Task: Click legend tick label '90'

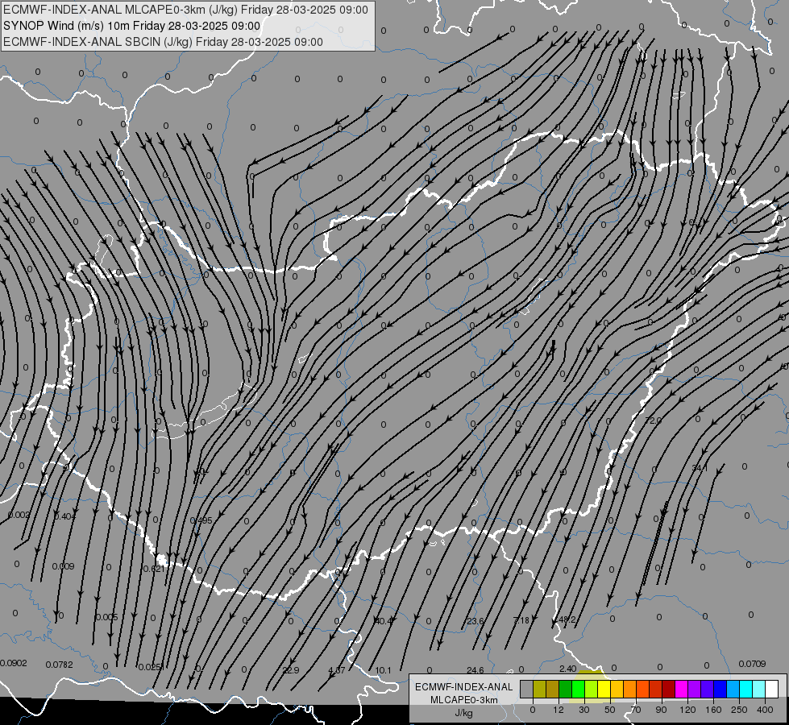Action: coord(661,710)
